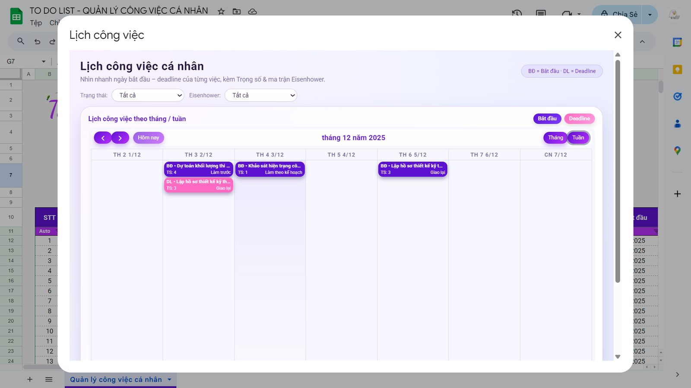691x388 pixels.
Task: Select the TH 2 1/12 day header
Action: (x=127, y=155)
